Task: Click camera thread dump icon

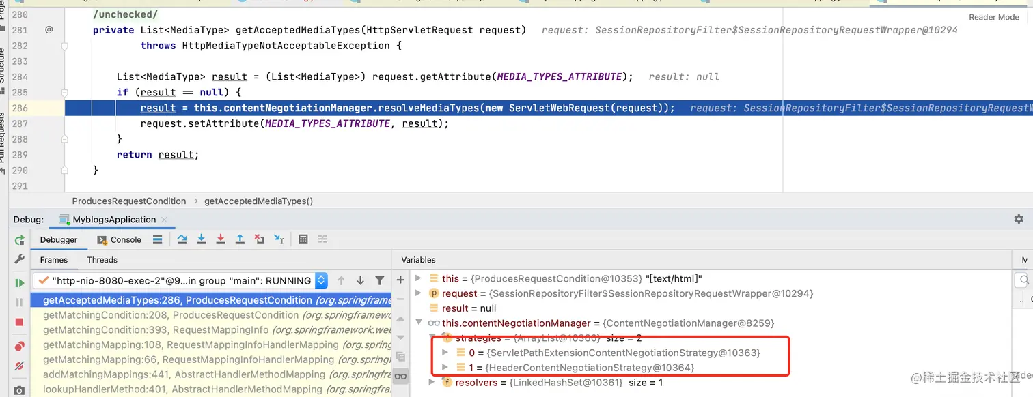Action: pyautogui.click(x=20, y=390)
